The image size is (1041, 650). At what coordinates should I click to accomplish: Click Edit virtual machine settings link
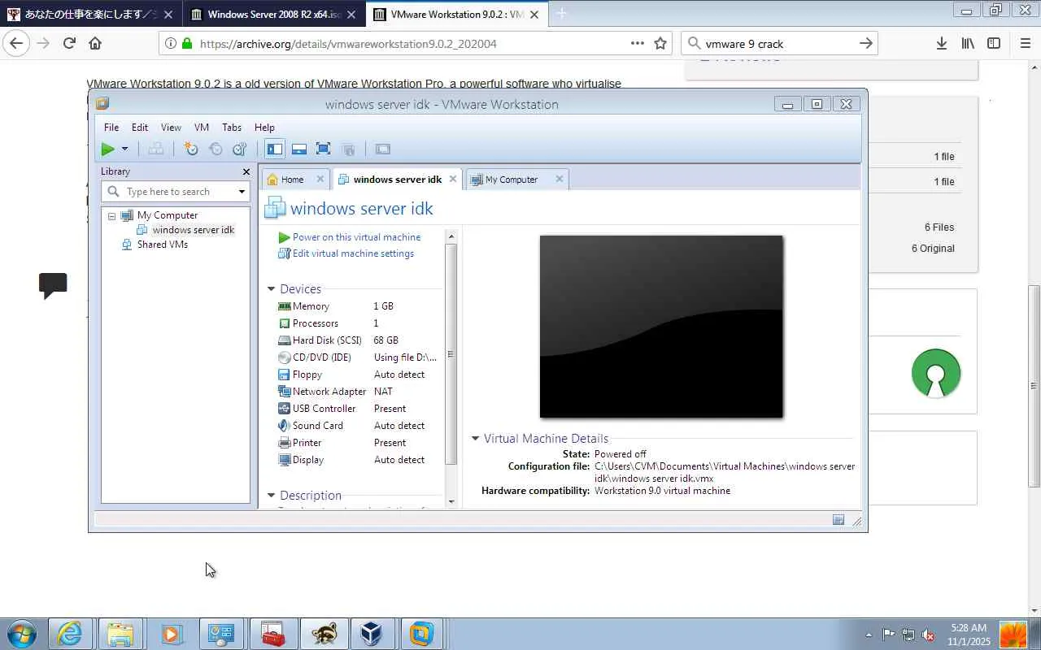pos(353,253)
